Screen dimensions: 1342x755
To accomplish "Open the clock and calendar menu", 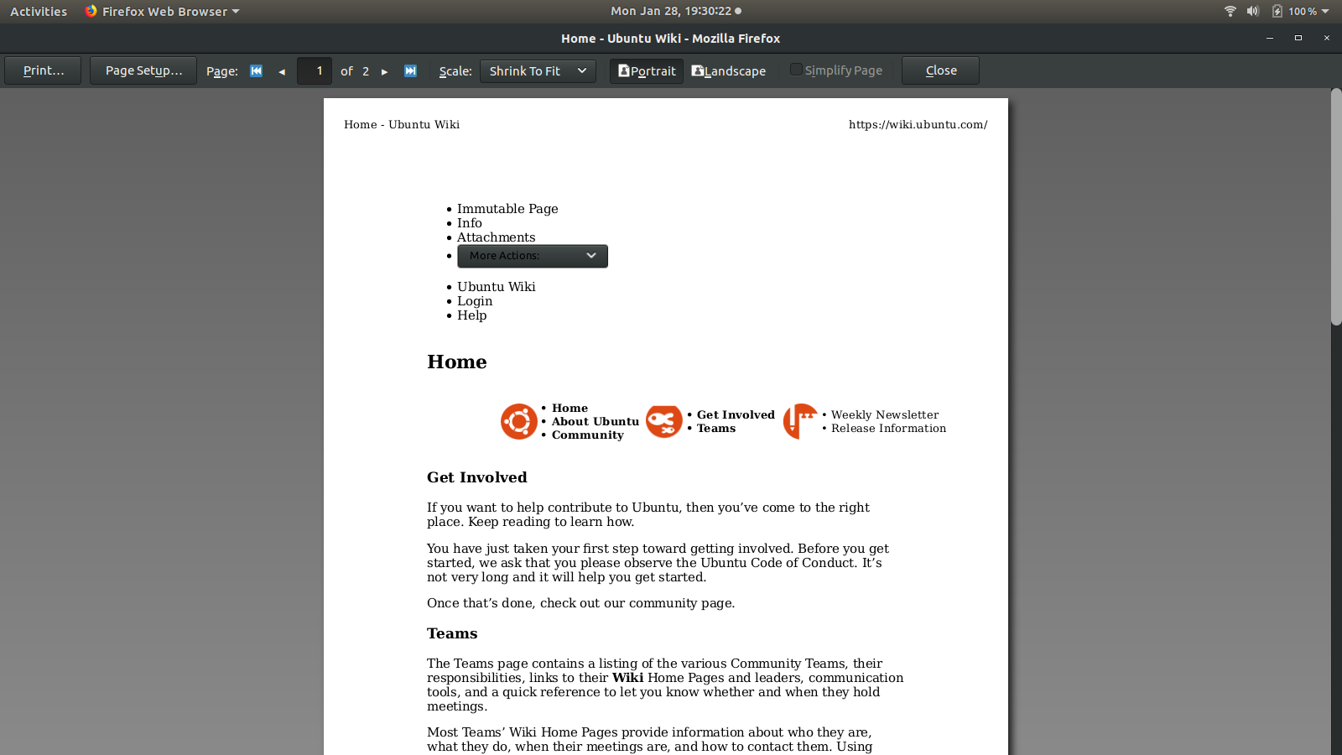I will click(x=675, y=11).
